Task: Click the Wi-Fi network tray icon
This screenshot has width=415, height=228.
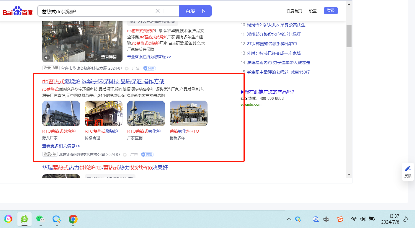Action: click(x=354, y=219)
